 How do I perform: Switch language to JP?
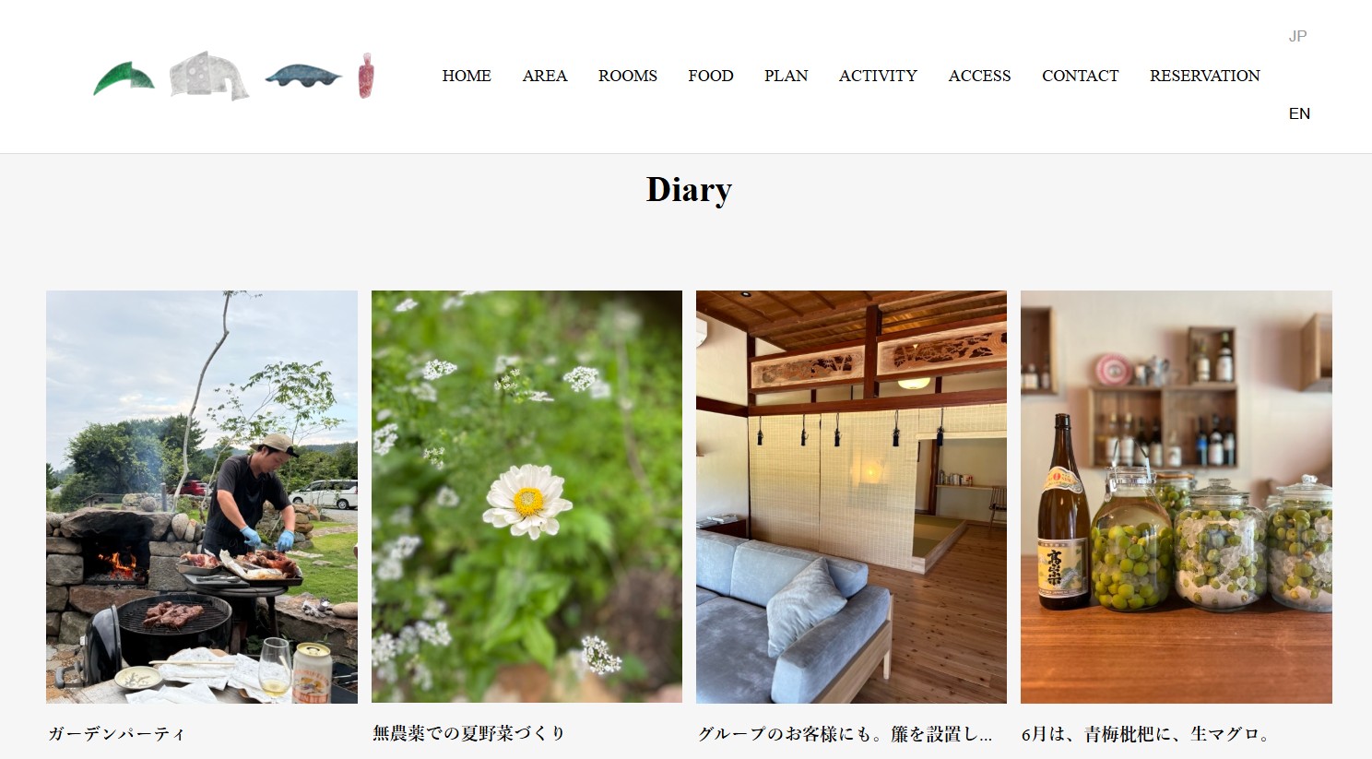tap(1297, 36)
